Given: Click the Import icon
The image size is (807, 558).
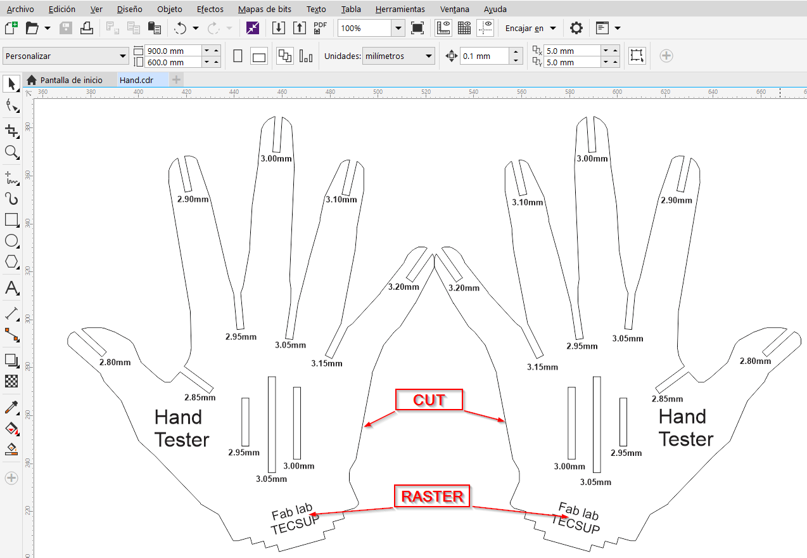Looking at the screenshot, I should click(x=278, y=28).
